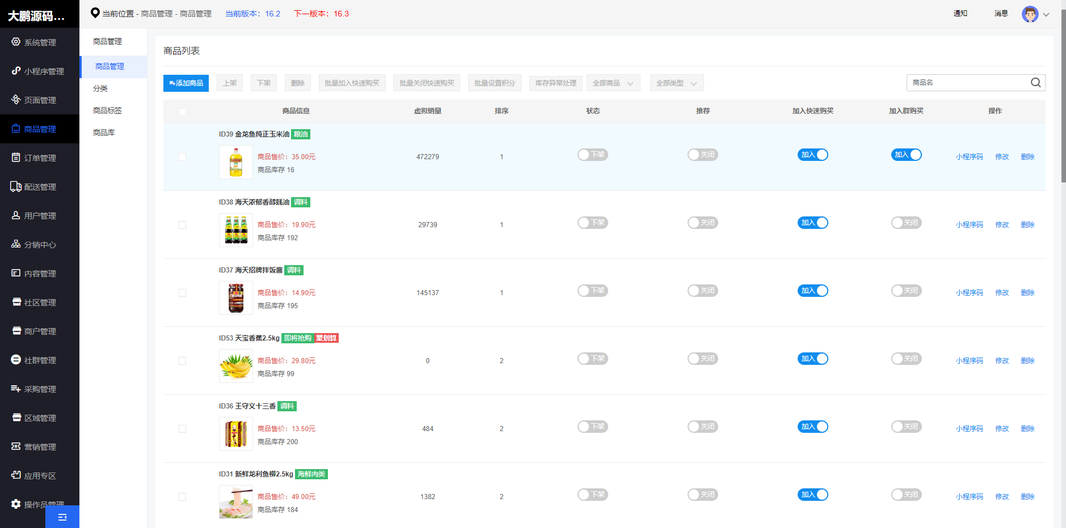Screen dimensions: 1066x528
Task: Click the location pin icon in the header
Action: [x=95, y=13]
